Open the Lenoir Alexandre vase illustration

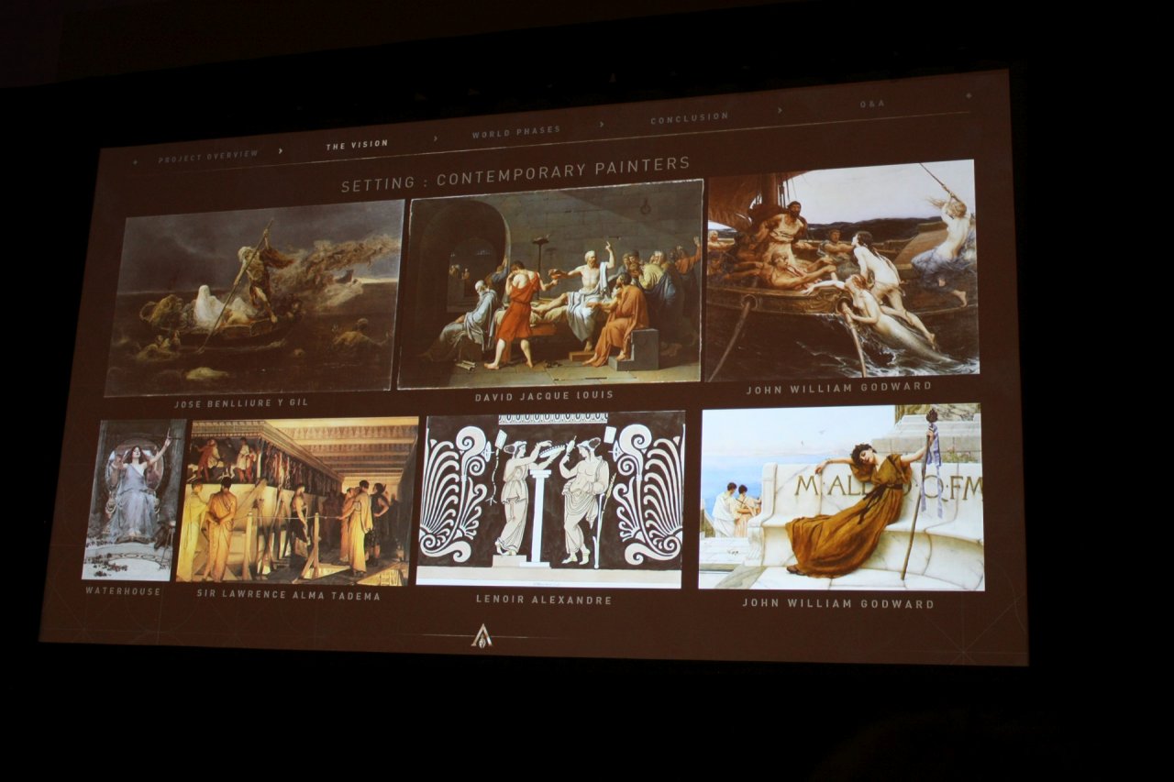click(551, 499)
